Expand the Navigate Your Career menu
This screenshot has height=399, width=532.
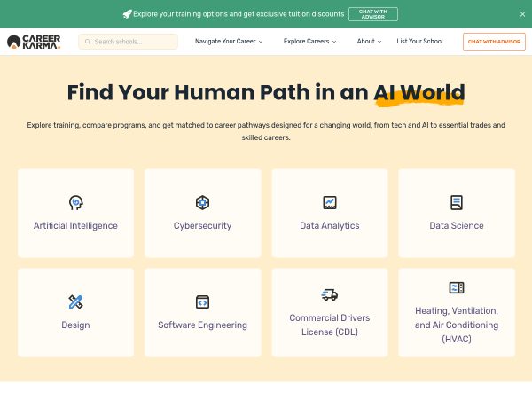[x=229, y=42]
